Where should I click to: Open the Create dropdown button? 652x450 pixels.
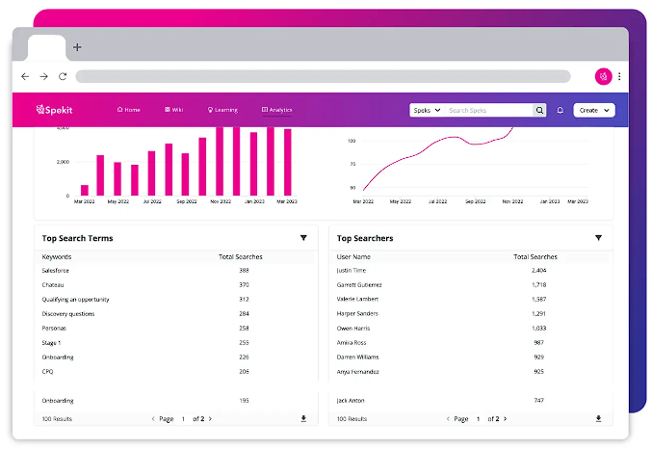(x=594, y=110)
